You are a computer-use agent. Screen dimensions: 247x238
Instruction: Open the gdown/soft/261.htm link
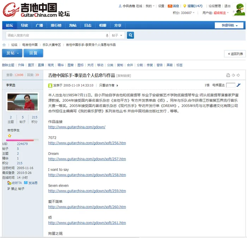87,223
